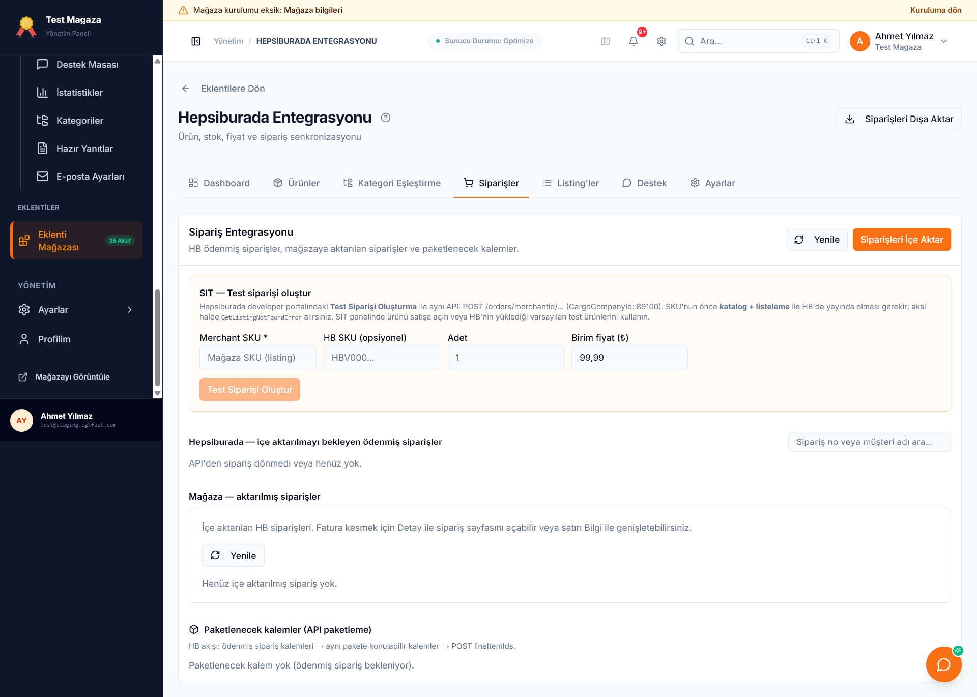Open the map icon in header
The height and width of the screenshot is (697, 977).
606,41
